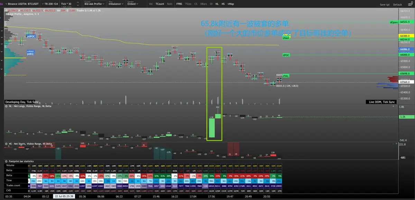
Task: Toggle the TSize indicator
Action: coord(188,4)
